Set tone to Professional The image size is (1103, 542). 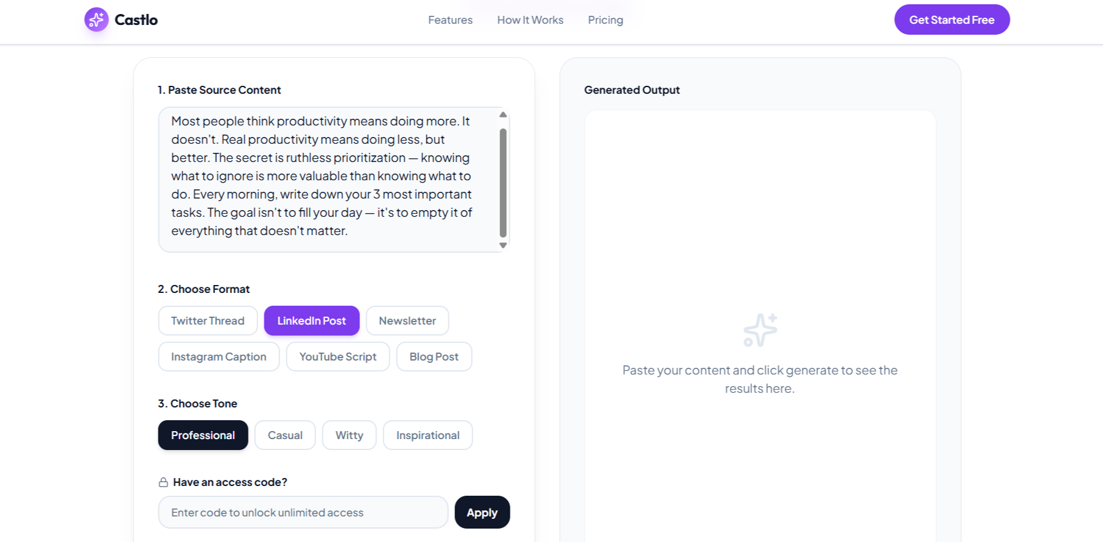coord(203,435)
